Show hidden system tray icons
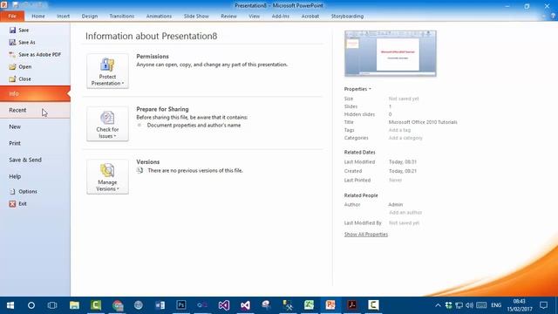Viewport: 558px width, 314px height. click(x=438, y=305)
